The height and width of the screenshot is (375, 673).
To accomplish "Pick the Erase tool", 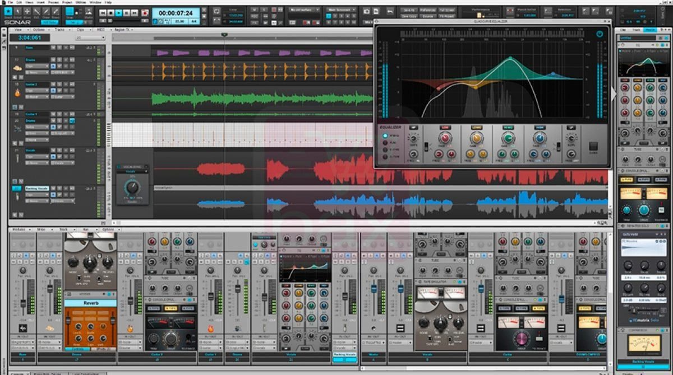I will 56,11.
